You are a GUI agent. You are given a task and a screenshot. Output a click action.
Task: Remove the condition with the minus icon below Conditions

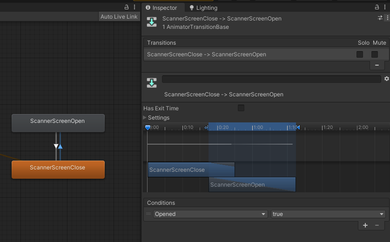[x=377, y=225]
